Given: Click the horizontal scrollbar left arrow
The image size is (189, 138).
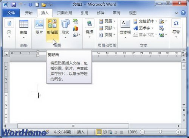Looking at the screenshot, I should coord(5,126).
